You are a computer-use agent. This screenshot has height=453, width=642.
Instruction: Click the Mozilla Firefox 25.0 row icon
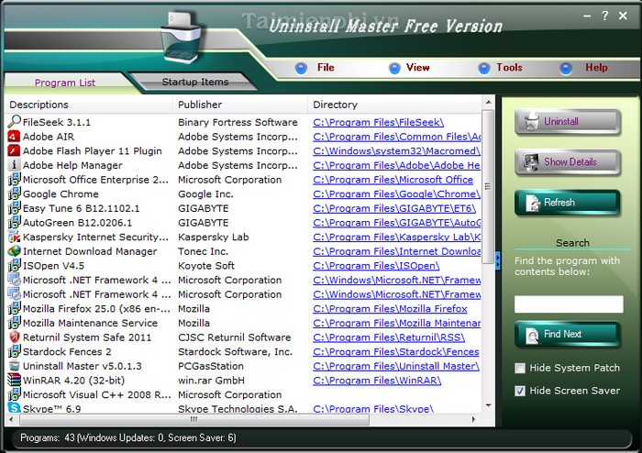15,308
